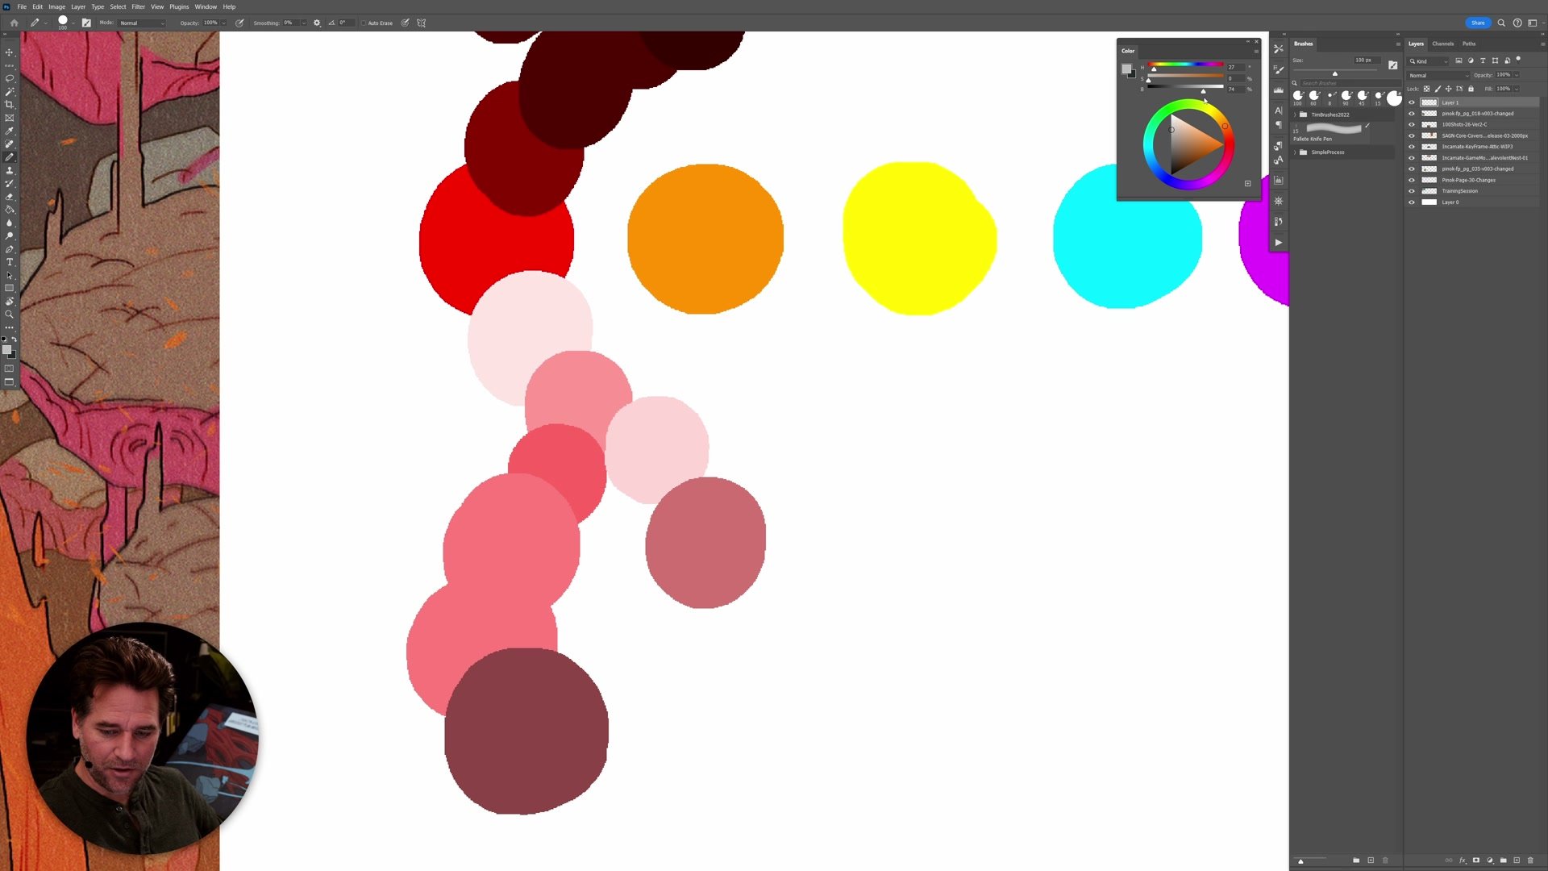Open brush settings gear in options bar
Image resolution: width=1548 pixels, height=871 pixels.
(x=317, y=23)
